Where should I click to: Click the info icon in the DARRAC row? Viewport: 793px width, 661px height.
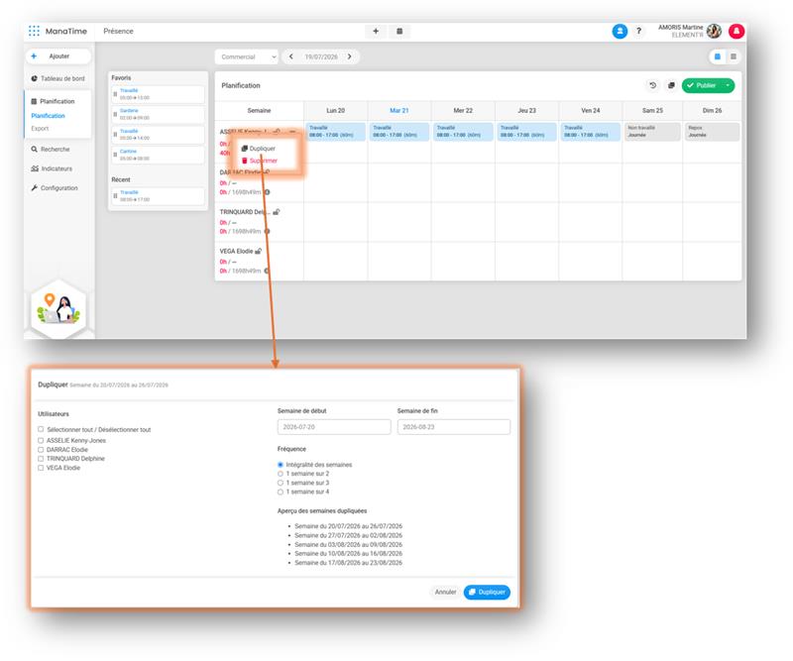267,192
